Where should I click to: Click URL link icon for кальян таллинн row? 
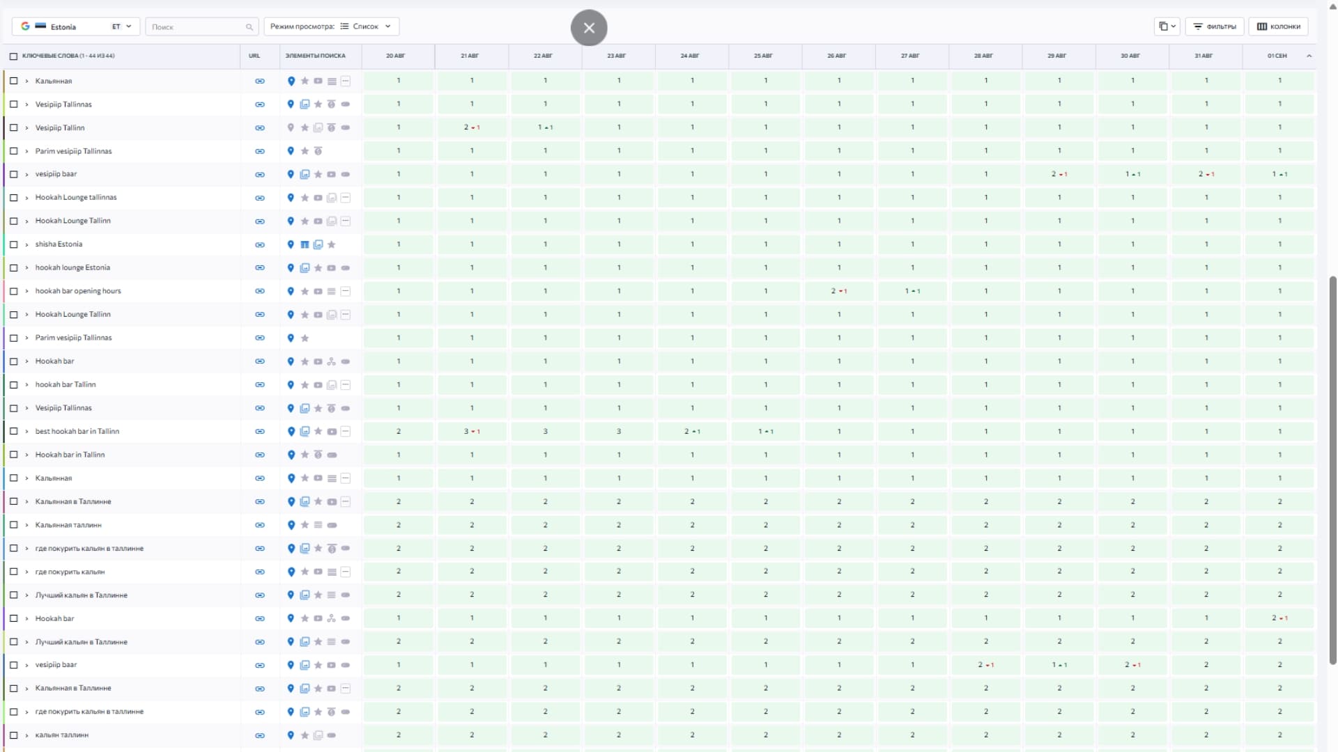click(259, 735)
